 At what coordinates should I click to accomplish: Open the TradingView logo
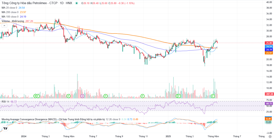coord(6,129)
